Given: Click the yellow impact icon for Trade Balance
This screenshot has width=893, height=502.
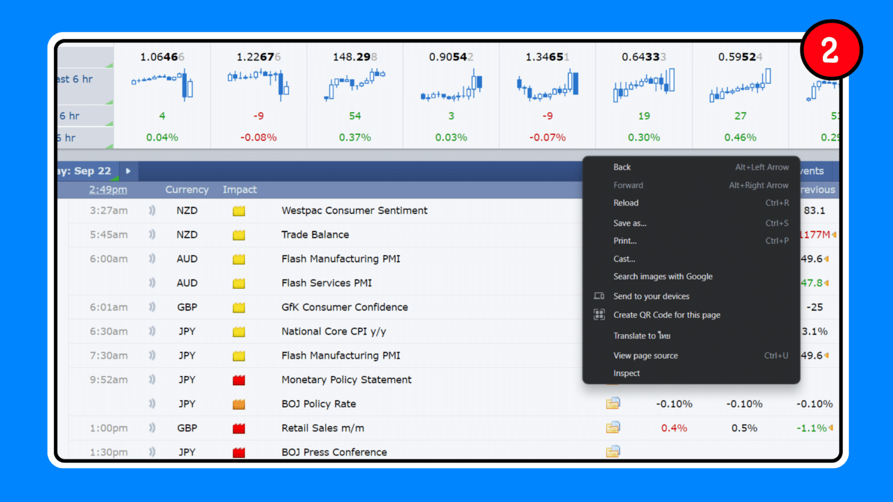Looking at the screenshot, I should (x=238, y=235).
